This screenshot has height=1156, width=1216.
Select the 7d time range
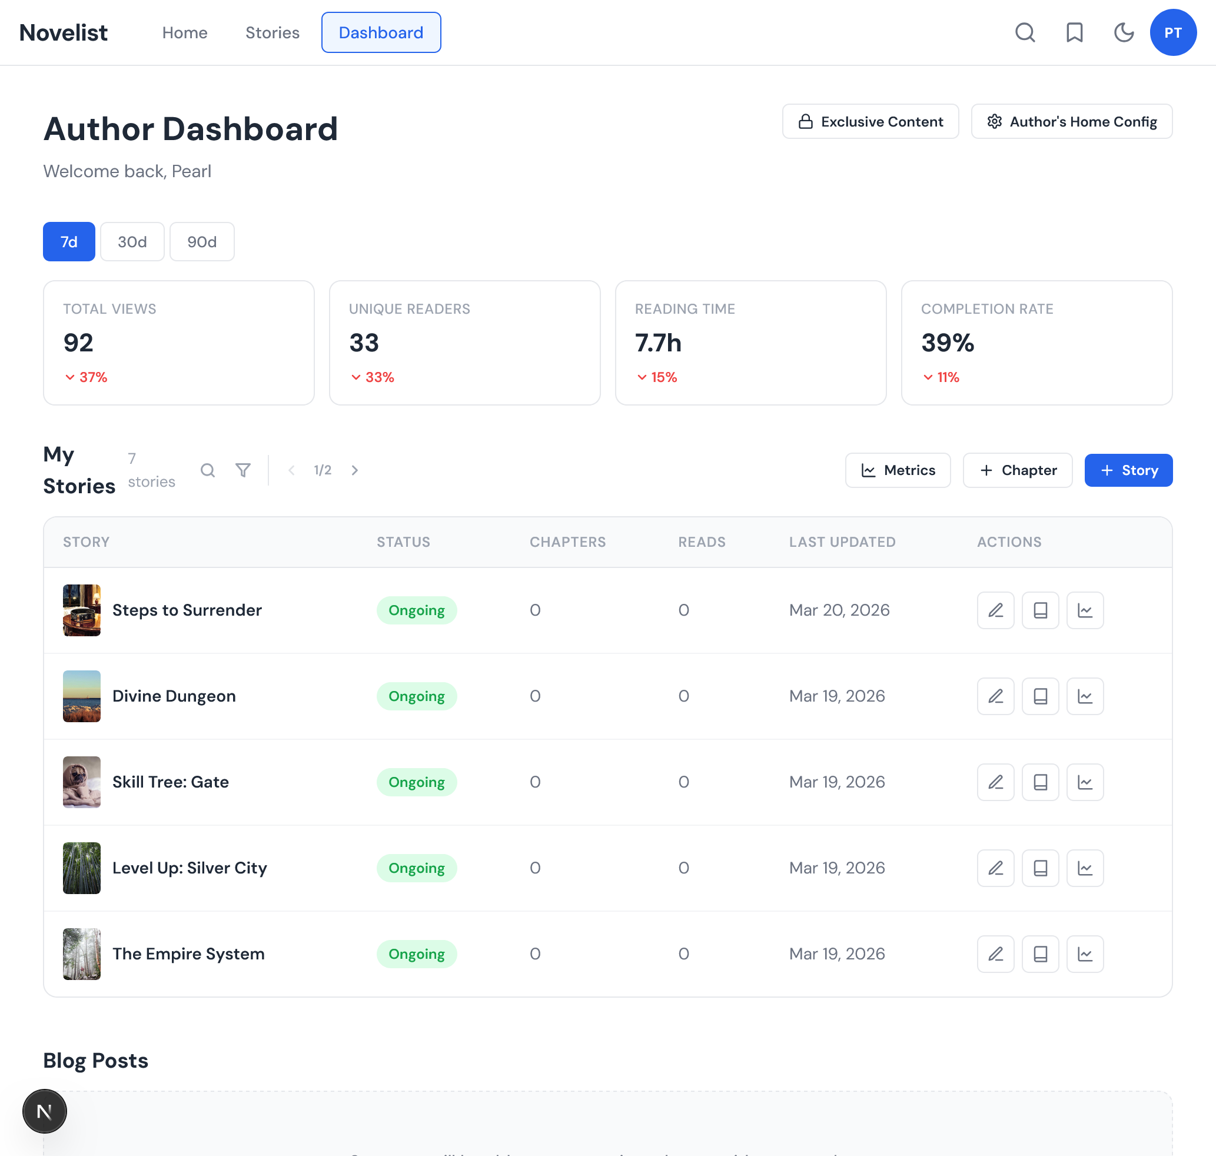tap(68, 241)
